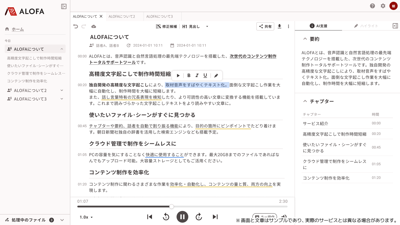This screenshot has height=225, width=400.
Task: Pause the audio playback
Action: coord(182,217)
